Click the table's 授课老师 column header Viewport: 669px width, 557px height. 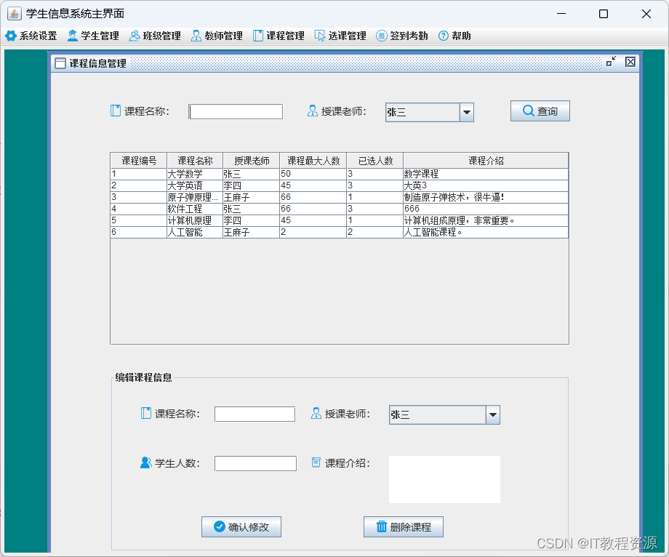[x=252, y=161]
